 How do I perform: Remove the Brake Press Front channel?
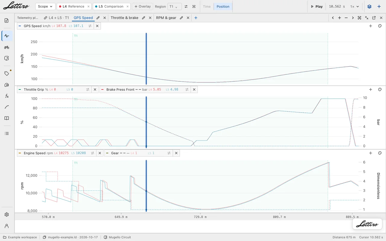coord(194,89)
